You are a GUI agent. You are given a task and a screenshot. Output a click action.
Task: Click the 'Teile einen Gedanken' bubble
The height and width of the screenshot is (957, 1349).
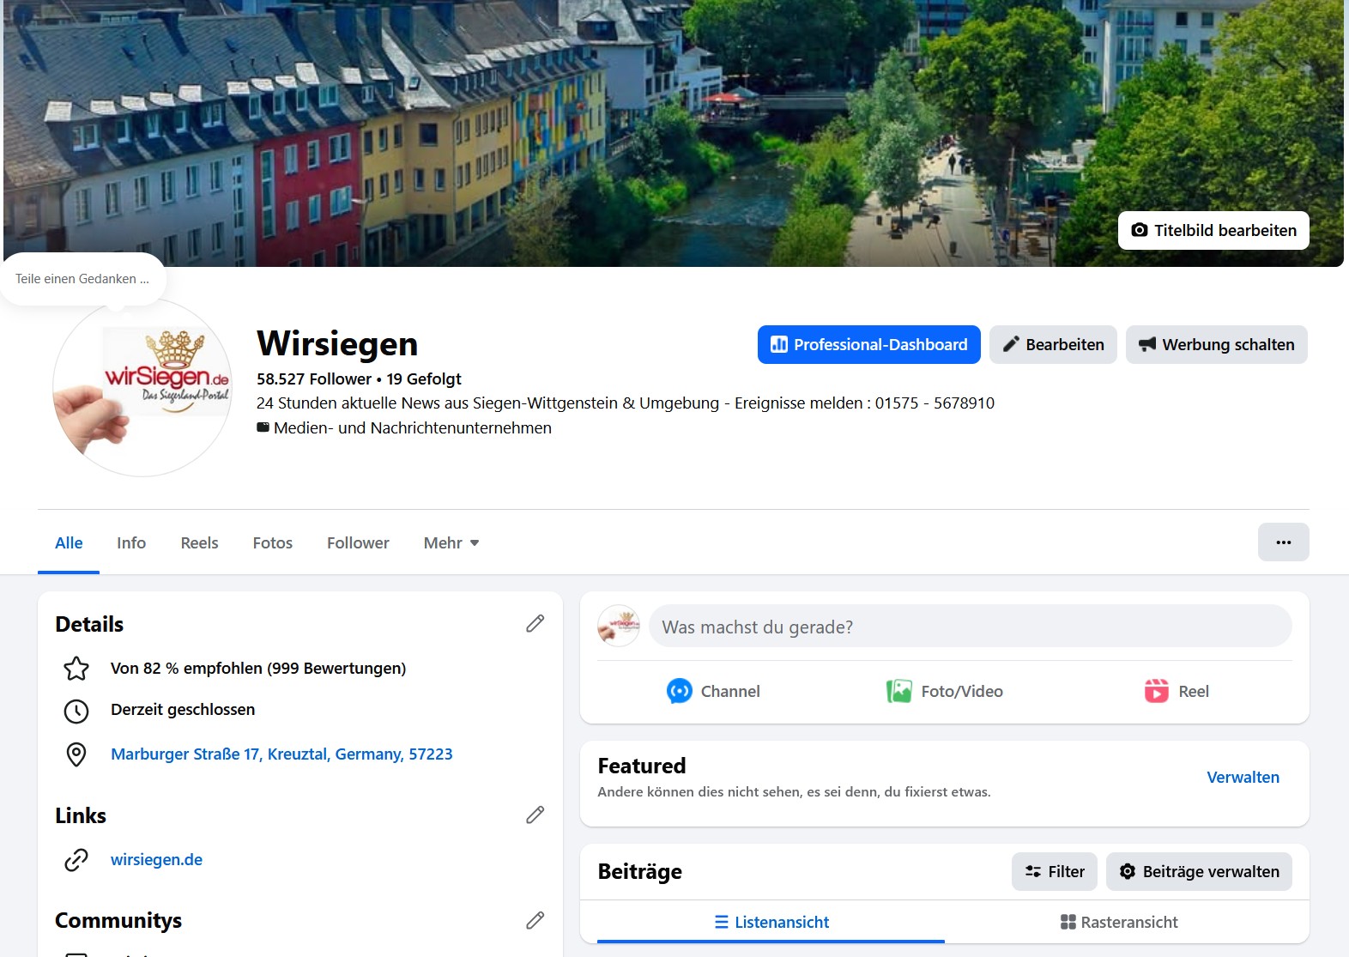click(x=82, y=279)
